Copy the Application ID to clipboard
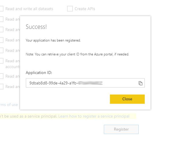The image size is (181, 141). 140,83
